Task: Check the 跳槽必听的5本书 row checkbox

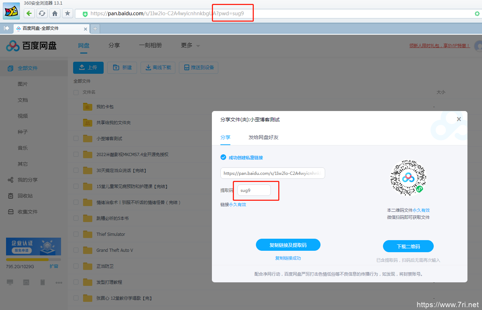Action: 76,218
